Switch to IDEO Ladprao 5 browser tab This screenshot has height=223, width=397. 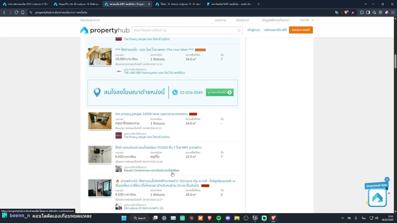coord(25,4)
